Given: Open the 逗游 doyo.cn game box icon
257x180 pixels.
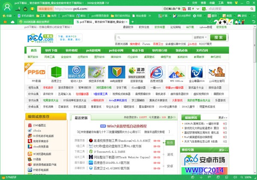Looking at the screenshot, I should tap(137, 72).
